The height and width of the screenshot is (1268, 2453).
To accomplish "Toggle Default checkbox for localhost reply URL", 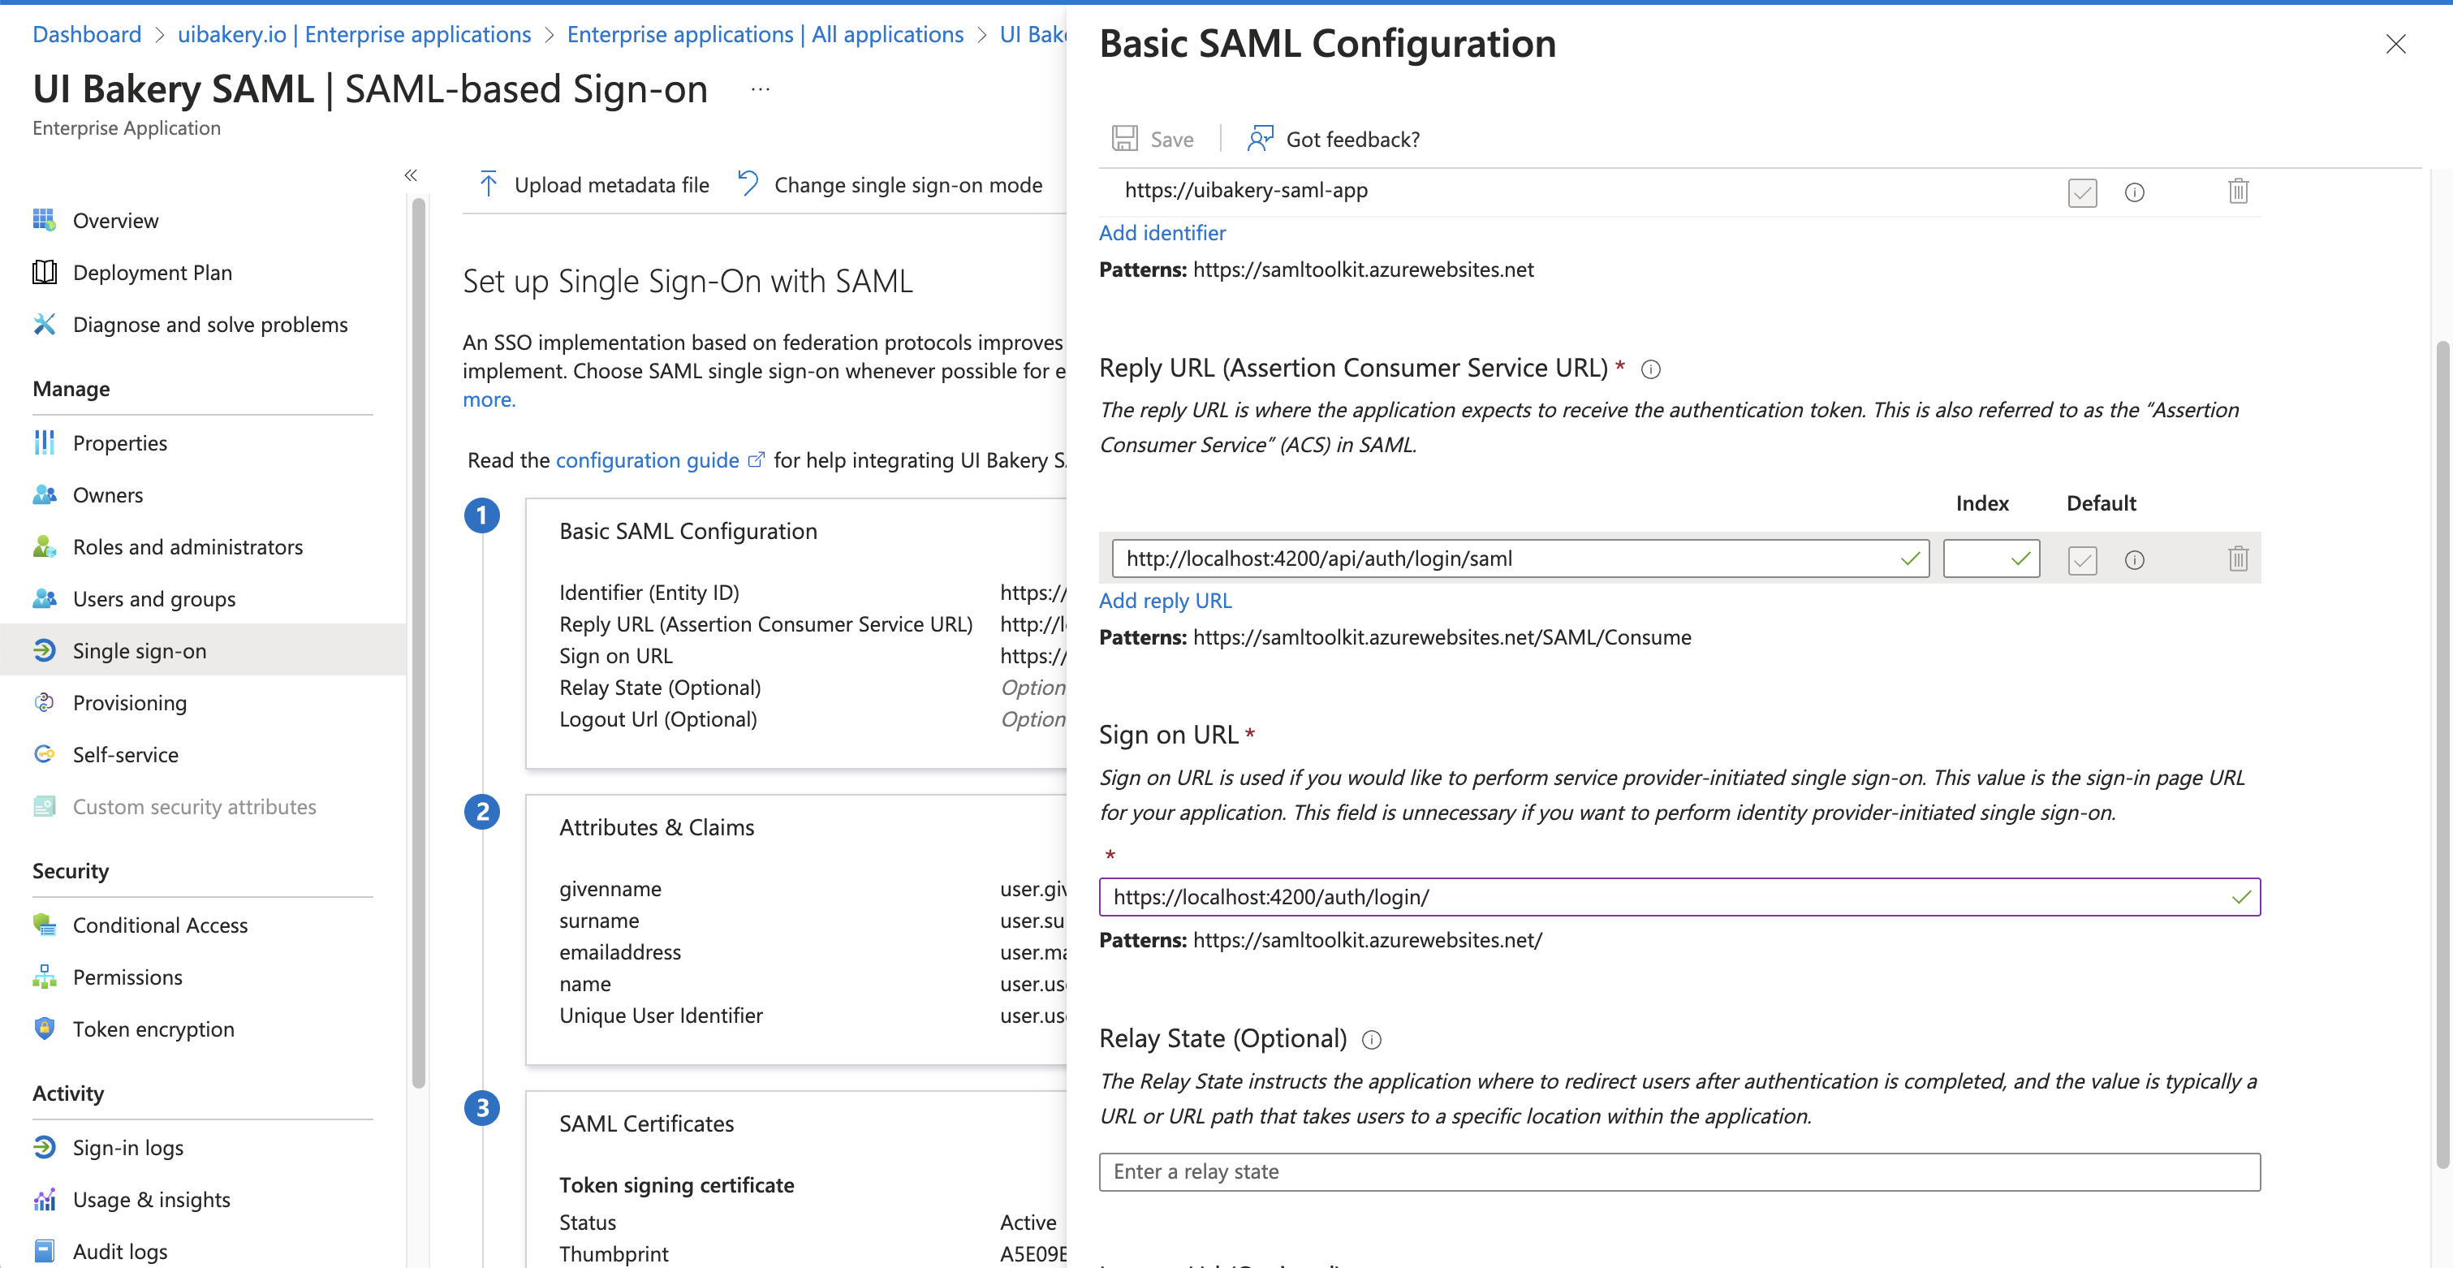I will pos(2081,559).
